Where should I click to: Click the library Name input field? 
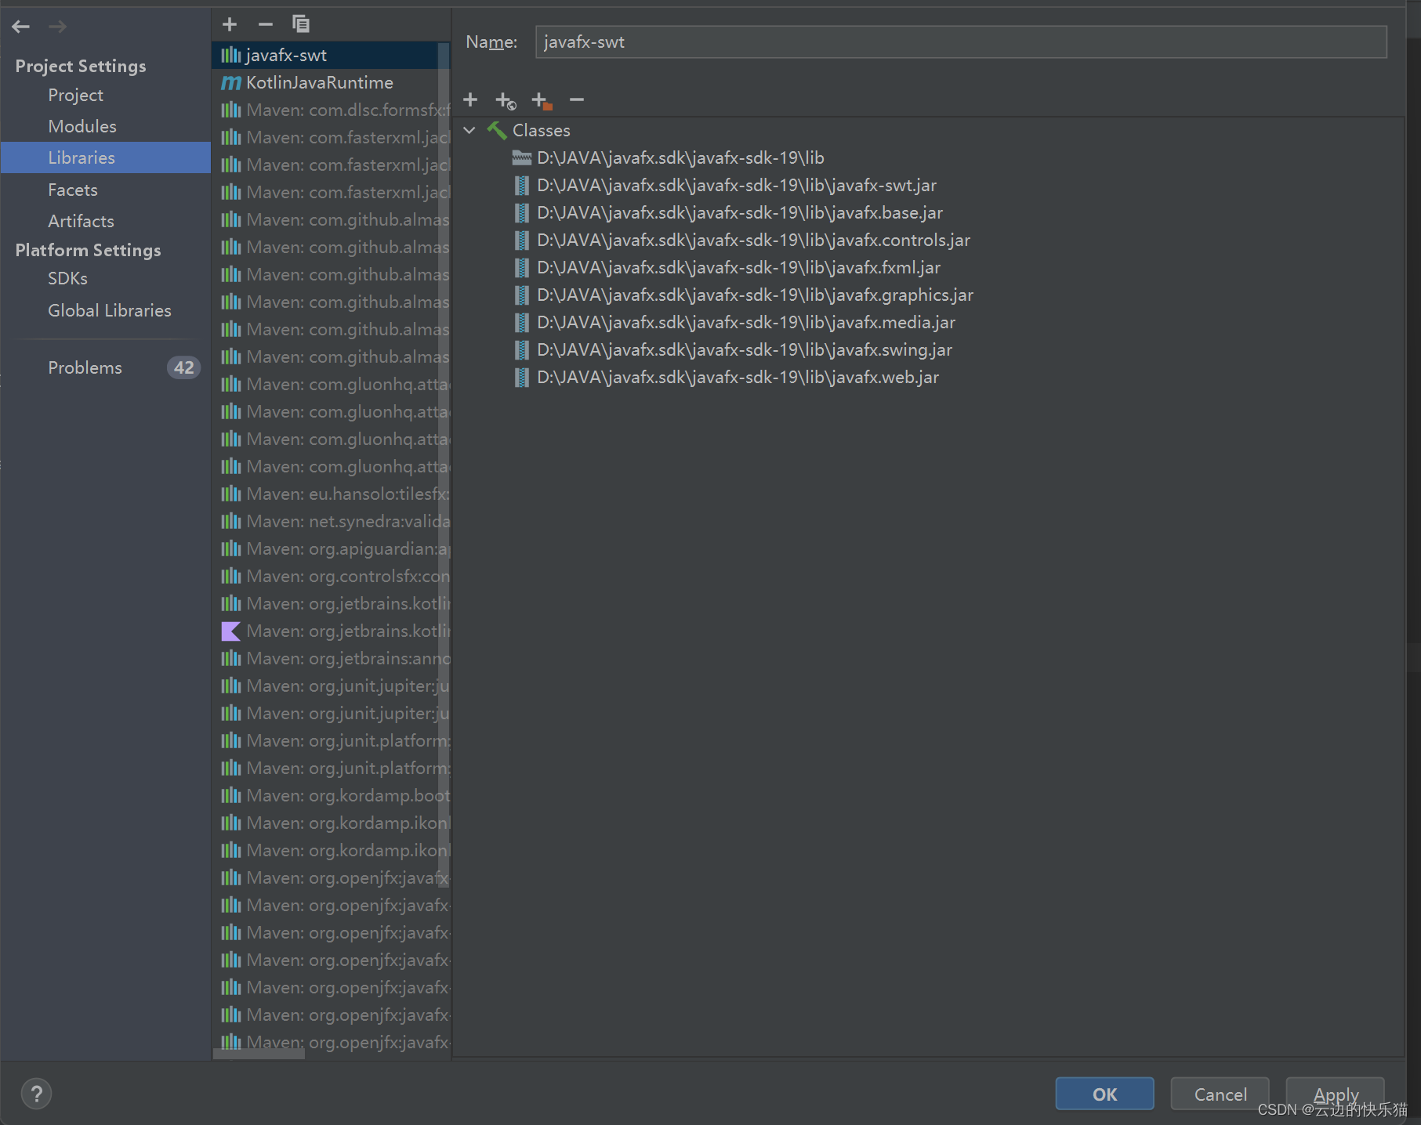click(961, 42)
